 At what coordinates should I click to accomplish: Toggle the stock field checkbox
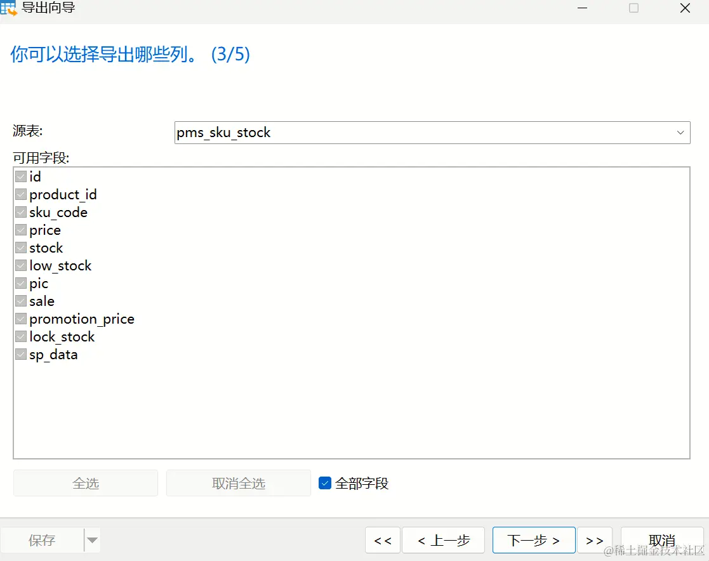(x=21, y=247)
